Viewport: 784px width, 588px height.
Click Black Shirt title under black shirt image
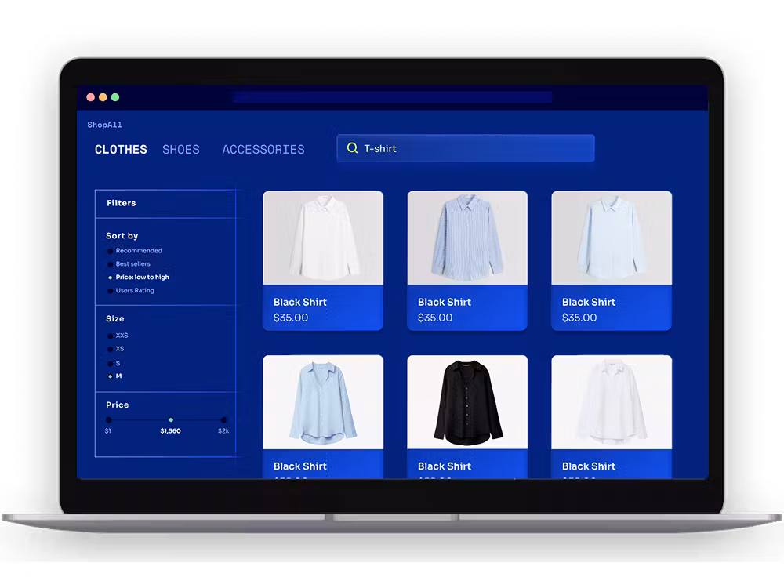tap(445, 466)
